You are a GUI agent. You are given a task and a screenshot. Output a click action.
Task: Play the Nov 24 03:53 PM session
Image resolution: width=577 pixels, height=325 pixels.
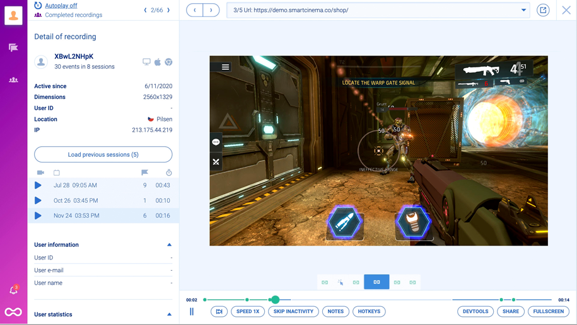38,215
